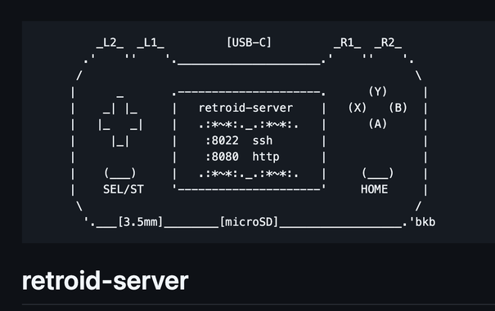The image size is (495, 311).
Task: Click the [3.5mm] port label
Action: pos(140,222)
